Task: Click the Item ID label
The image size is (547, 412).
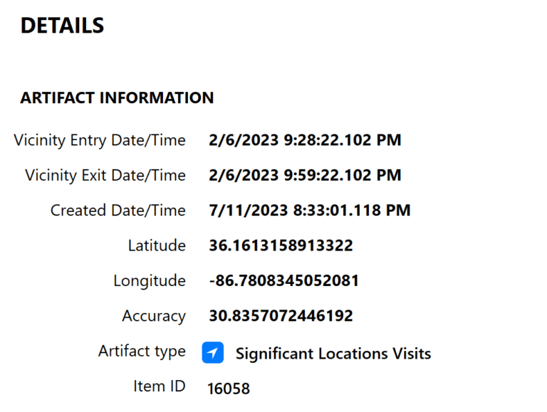Action: 159,386
